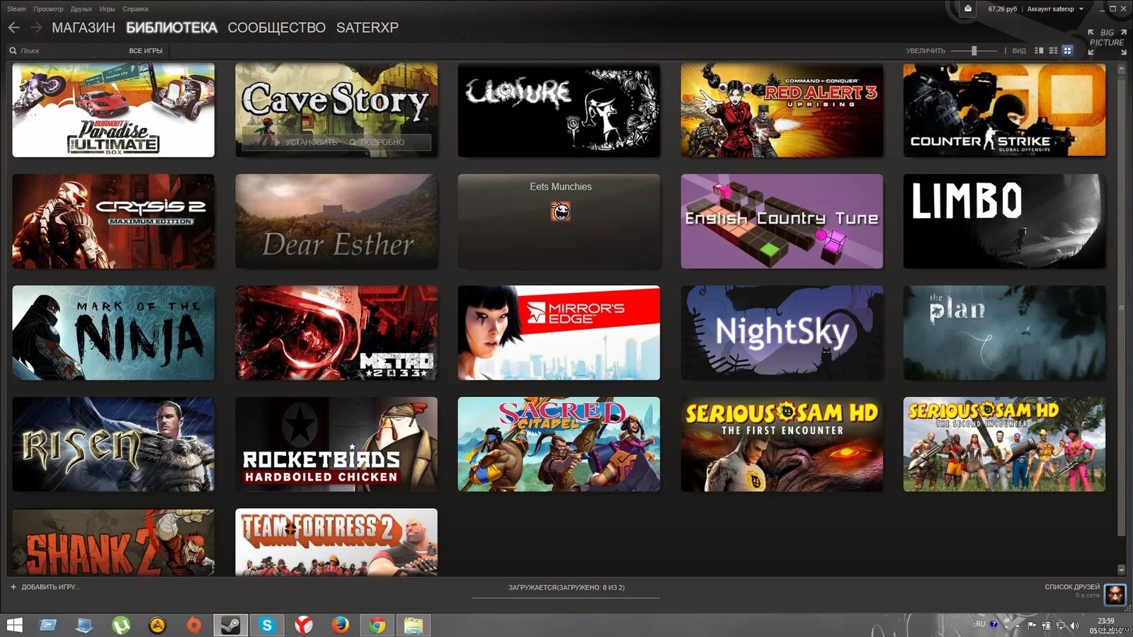1133x637 pixels.
Task: Launch Yandex browser from taskbar
Action: click(304, 625)
